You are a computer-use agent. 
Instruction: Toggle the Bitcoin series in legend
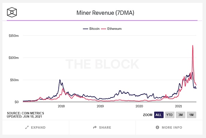(91, 29)
